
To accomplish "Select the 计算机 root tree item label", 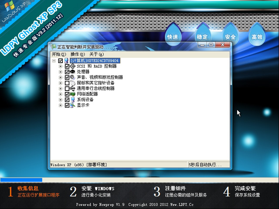I will [94, 61].
